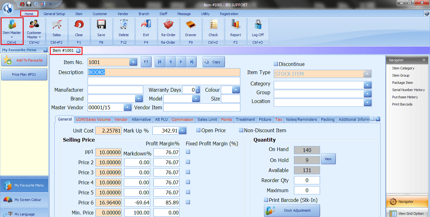Viewport: 430px width, 217px height.
Task: Switch to the Notes/Reminders tab
Action: pos(301,119)
